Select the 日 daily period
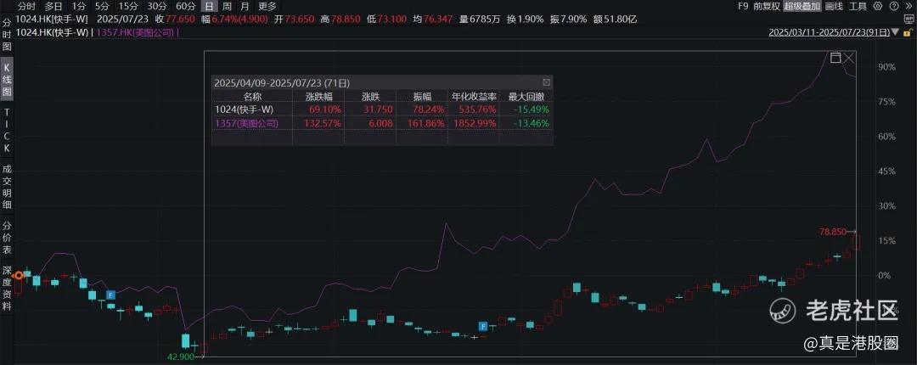 [209, 7]
